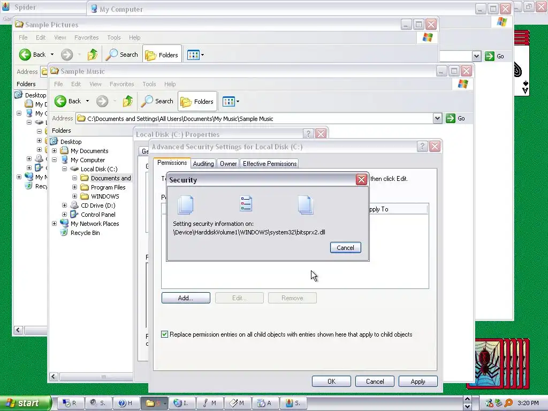
Task: Open Search in Sample Pictures toolbar
Action: [x=123, y=55]
